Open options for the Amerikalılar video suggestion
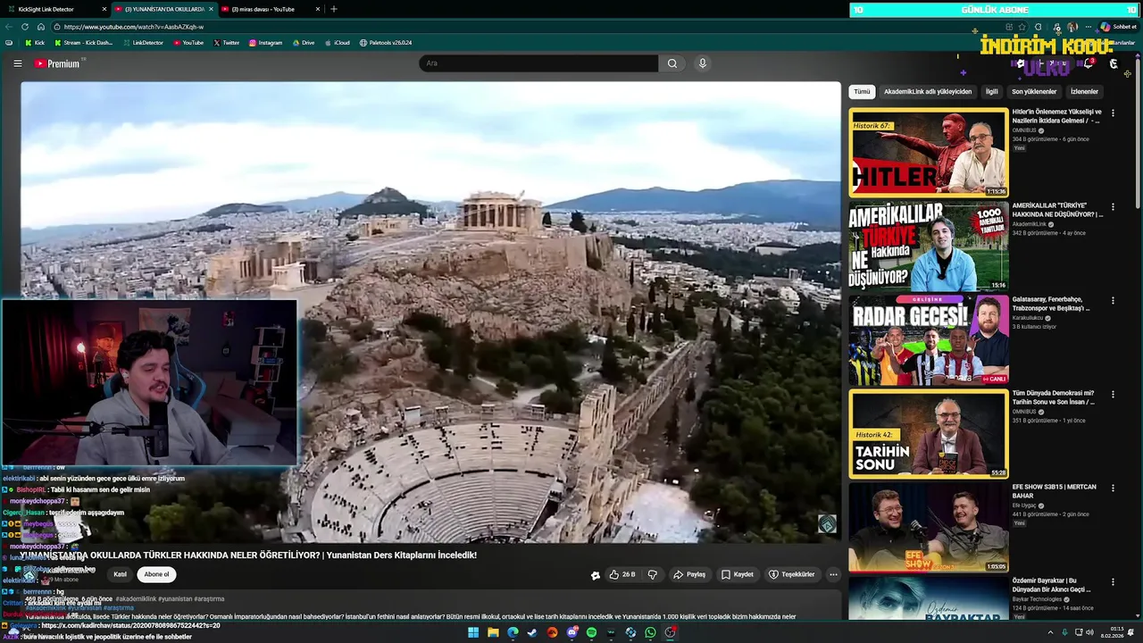 (1113, 207)
